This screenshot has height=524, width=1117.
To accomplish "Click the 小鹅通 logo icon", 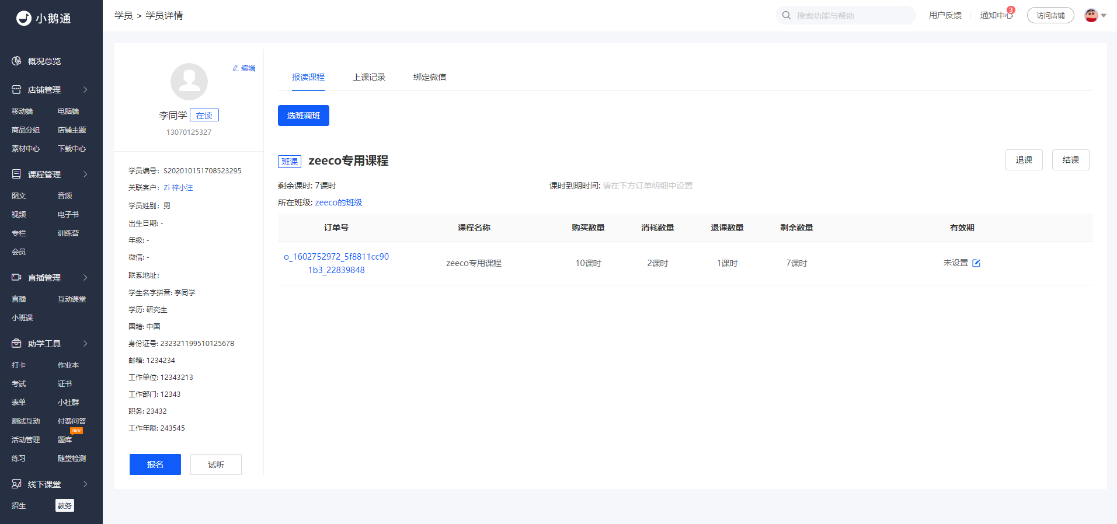I will [23, 18].
